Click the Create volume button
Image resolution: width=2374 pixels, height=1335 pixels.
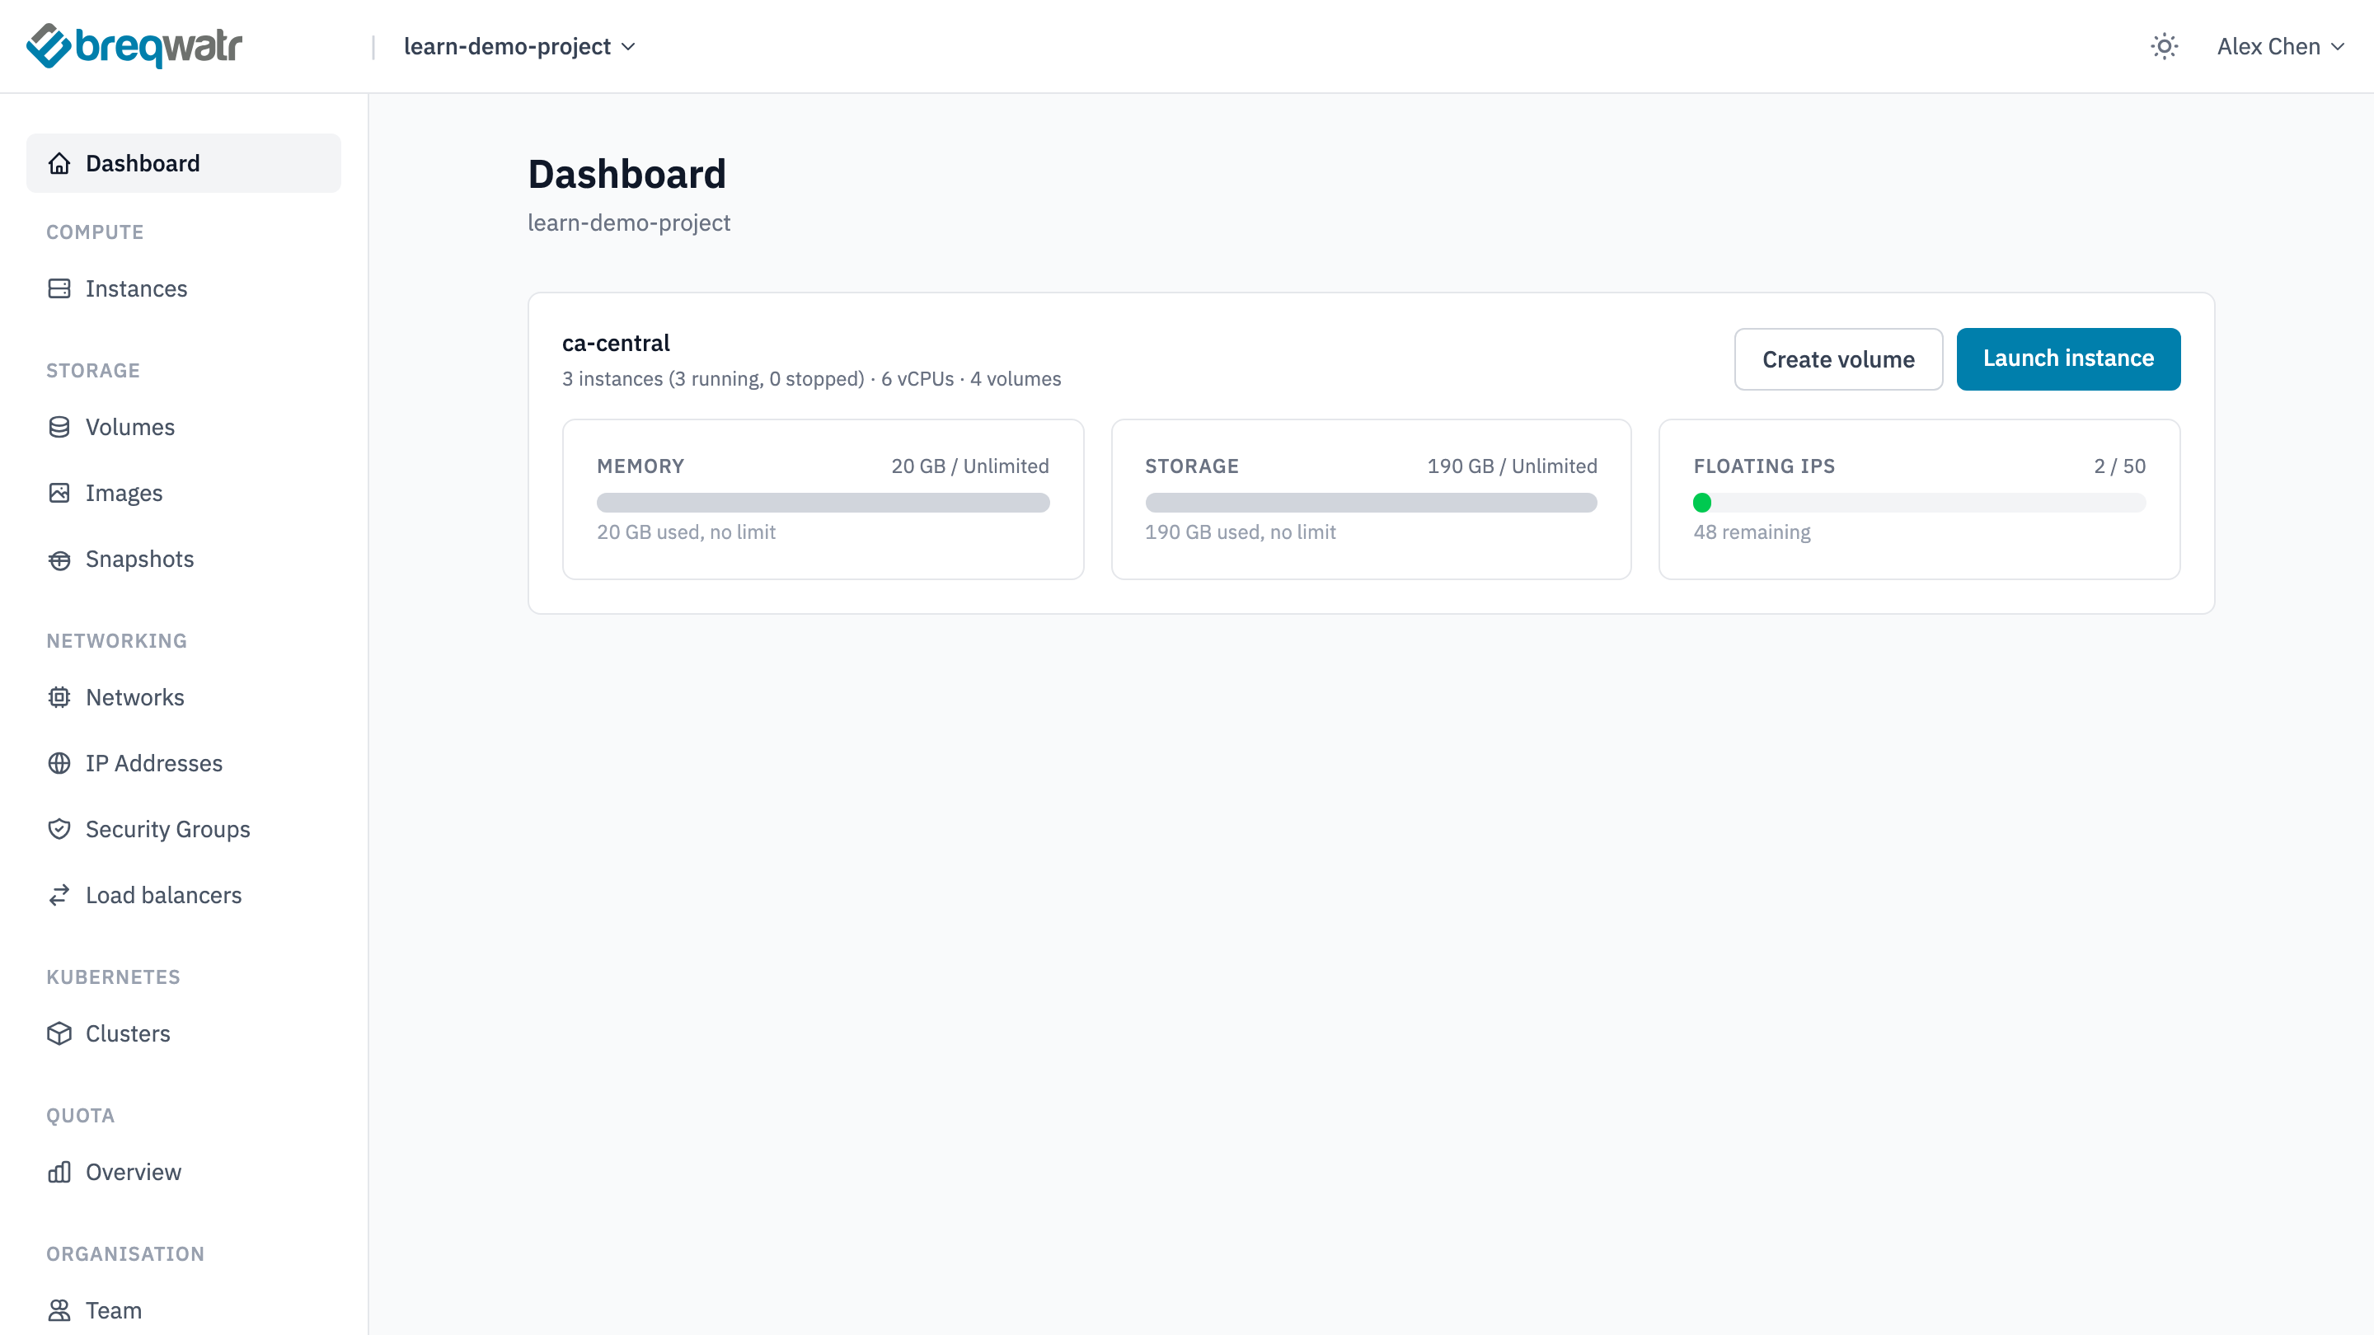coord(1837,359)
